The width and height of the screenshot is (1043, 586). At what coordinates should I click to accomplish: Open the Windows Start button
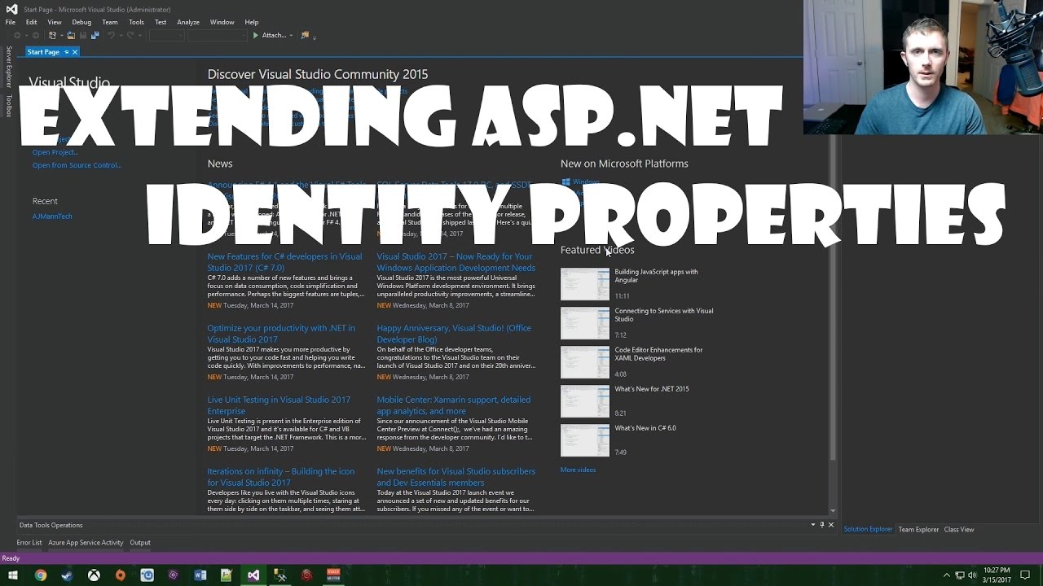pyautogui.click(x=13, y=575)
